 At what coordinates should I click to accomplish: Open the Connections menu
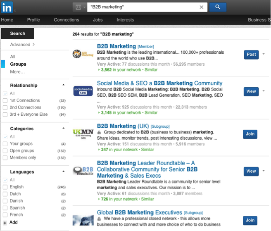click(x=66, y=20)
